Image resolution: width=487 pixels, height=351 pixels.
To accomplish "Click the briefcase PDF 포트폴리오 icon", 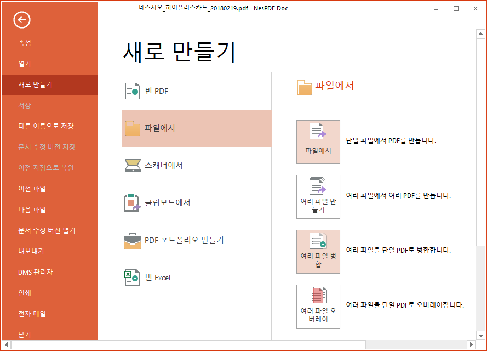I will pos(133,241).
